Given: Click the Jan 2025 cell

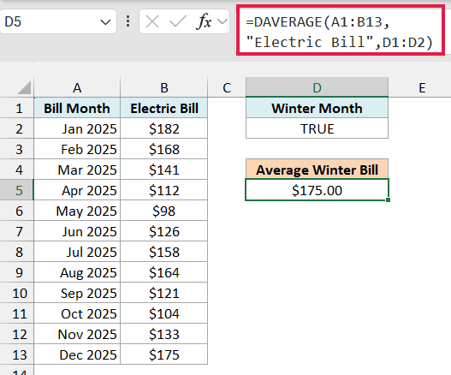Looking at the screenshot, I should tap(77, 128).
